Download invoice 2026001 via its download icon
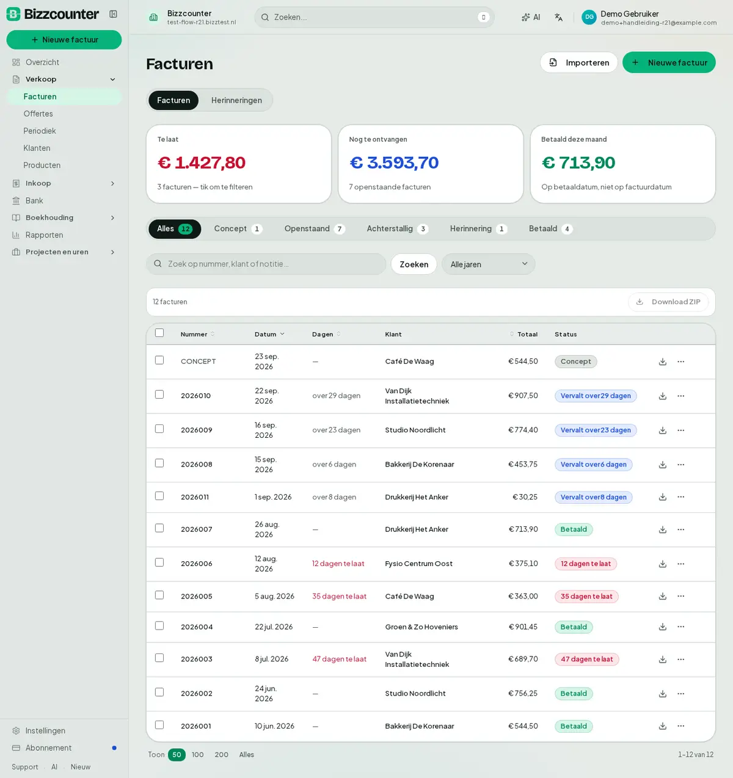The image size is (733, 778). tap(663, 726)
